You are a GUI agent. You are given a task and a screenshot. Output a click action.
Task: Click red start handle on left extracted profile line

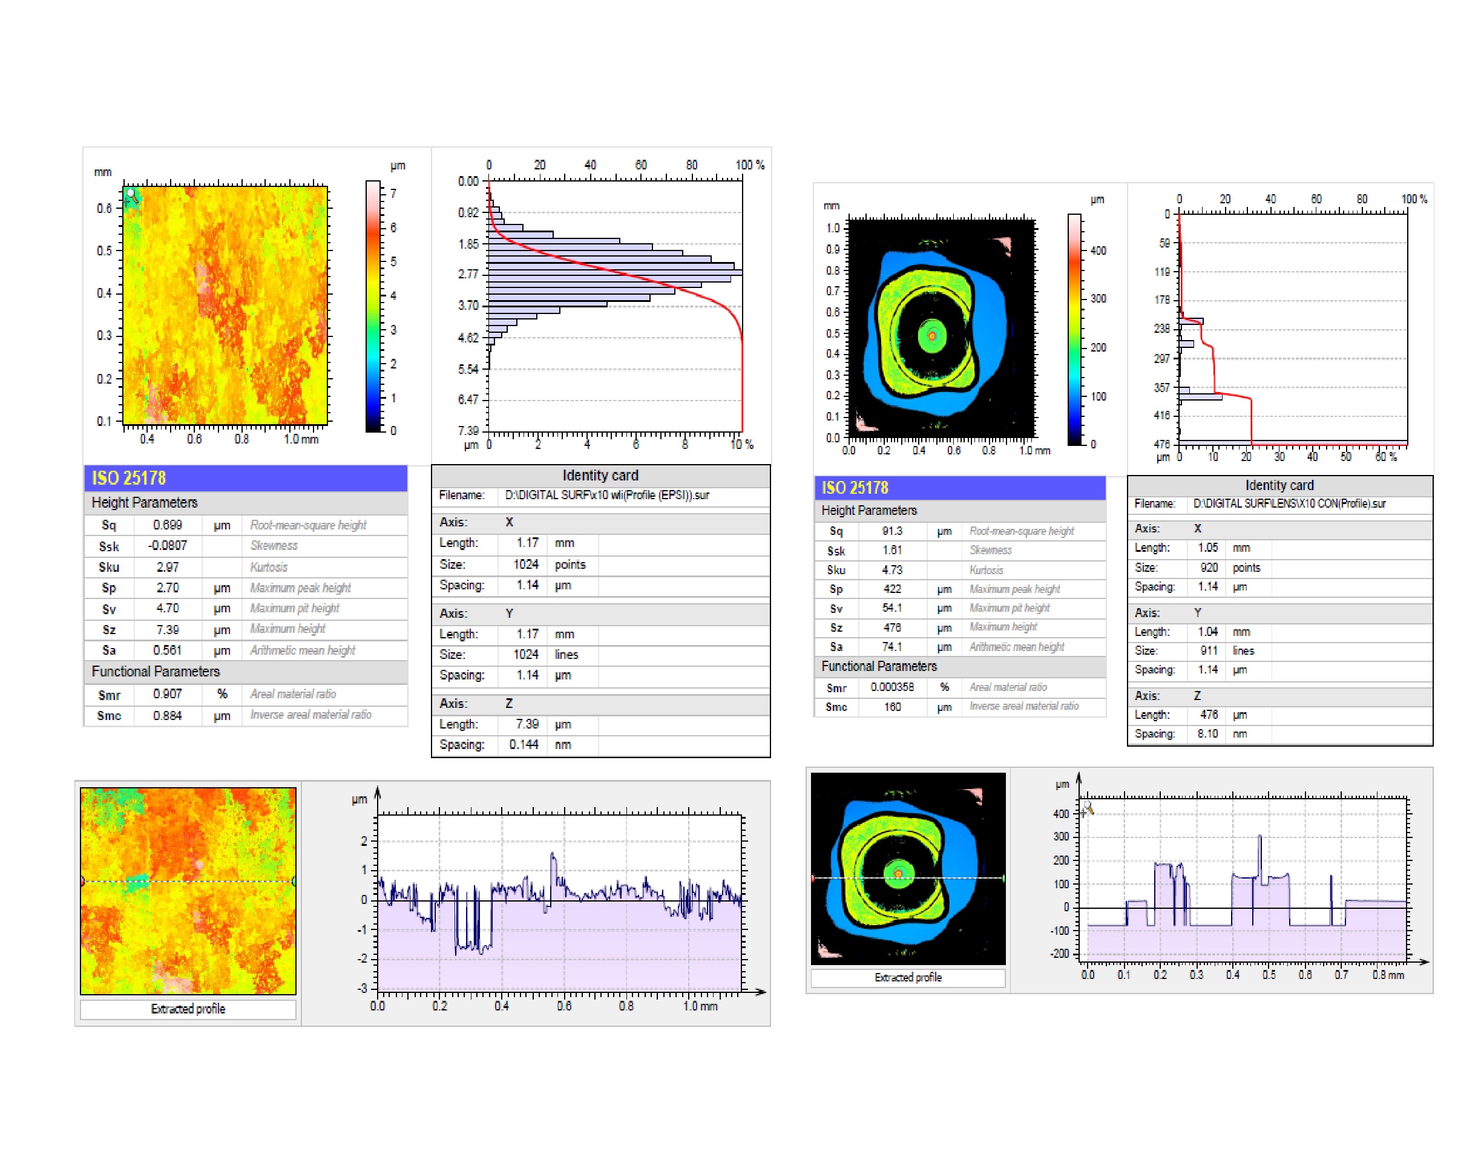(x=82, y=882)
